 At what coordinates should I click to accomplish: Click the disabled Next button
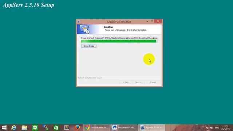coord(138,82)
